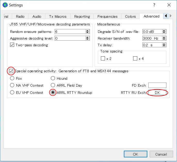The height and width of the screenshot is (162, 177).
Task: Increase Tx delay value
Action: tap(164, 44)
